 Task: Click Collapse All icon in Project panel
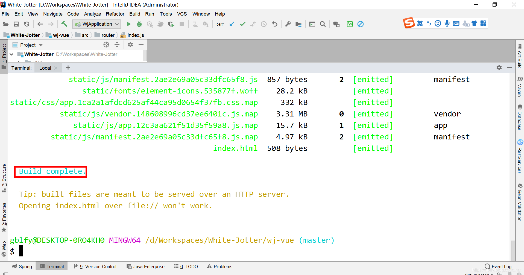pos(117,45)
